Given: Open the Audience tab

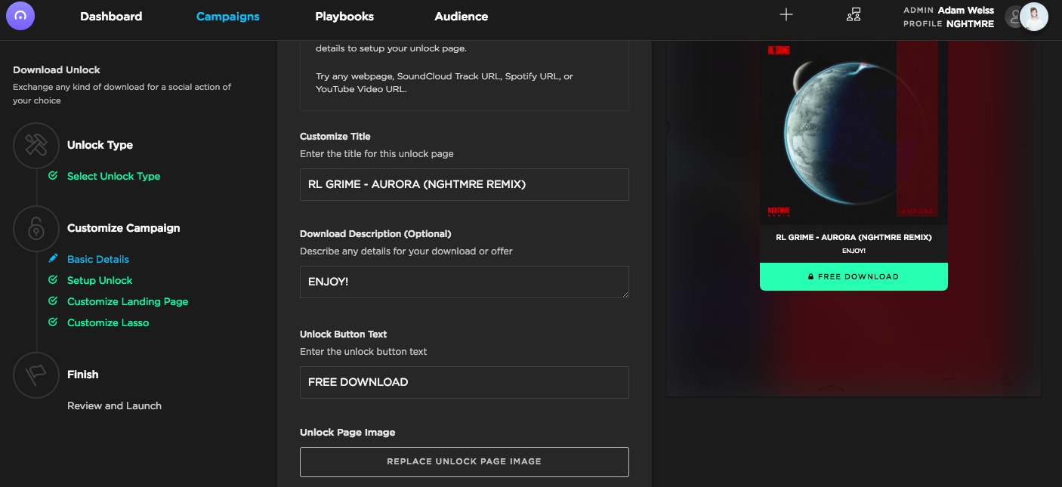Looking at the screenshot, I should (462, 17).
